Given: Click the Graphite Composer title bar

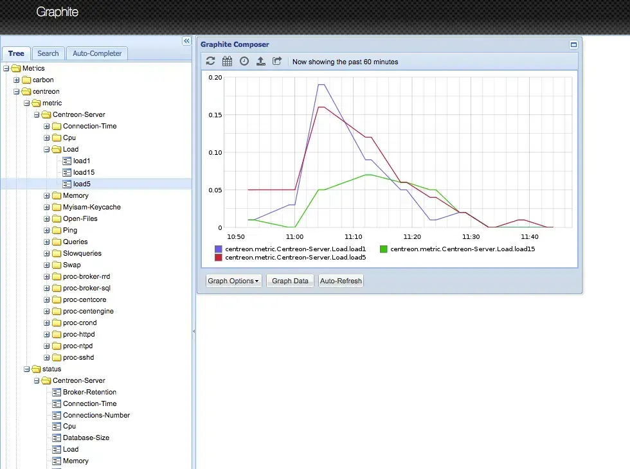Looking at the screenshot, I should pyautogui.click(x=389, y=44).
